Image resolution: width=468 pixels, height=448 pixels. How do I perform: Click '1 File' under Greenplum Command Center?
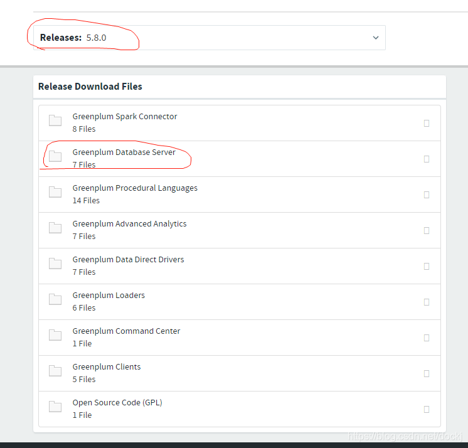[82, 344]
